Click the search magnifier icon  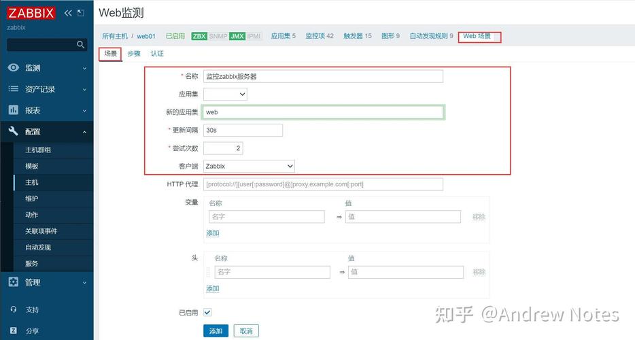[81, 45]
